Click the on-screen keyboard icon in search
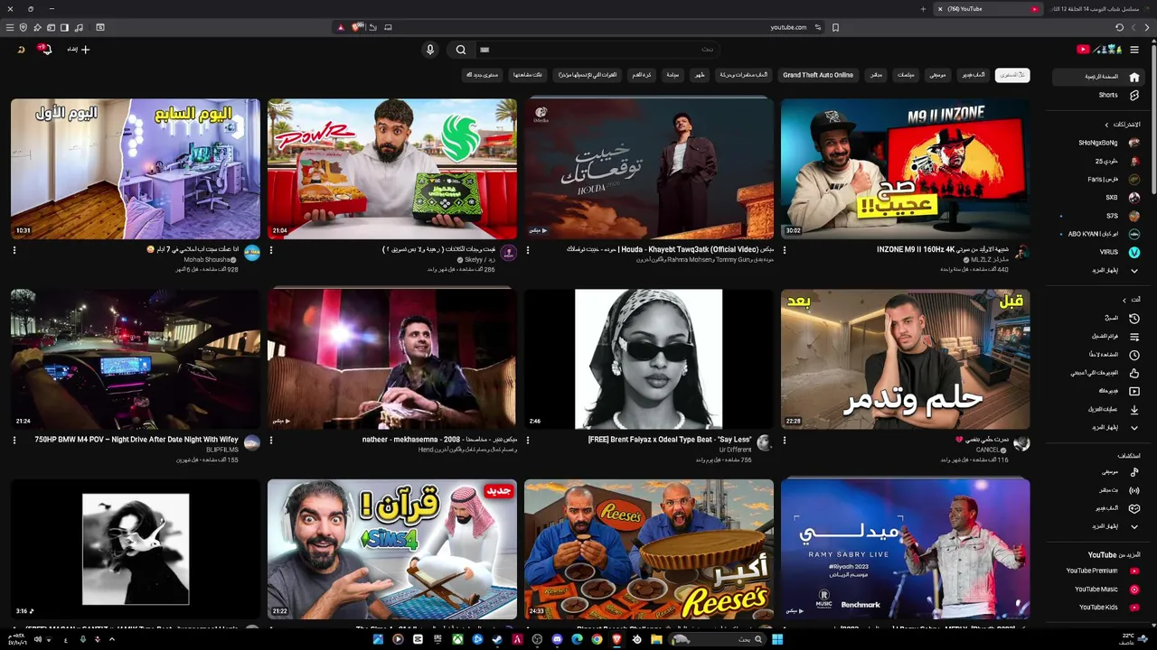This screenshot has height=650, width=1157. [484, 50]
